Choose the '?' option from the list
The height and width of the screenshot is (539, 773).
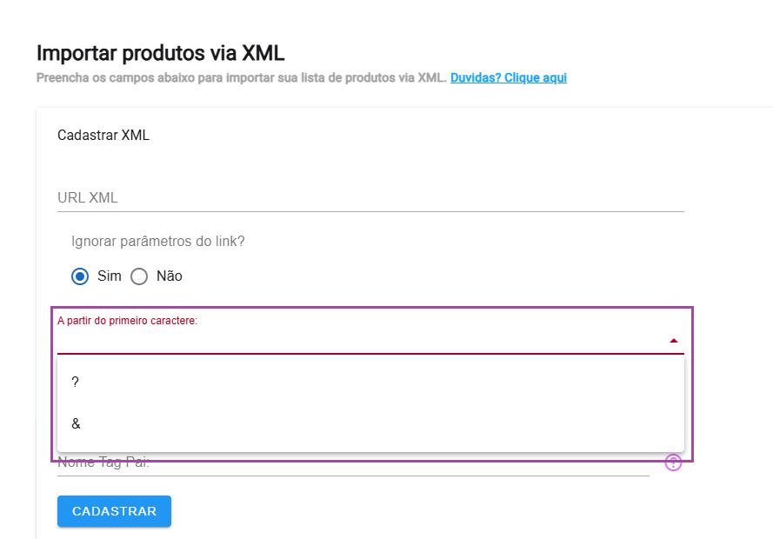pyautogui.click(x=370, y=382)
